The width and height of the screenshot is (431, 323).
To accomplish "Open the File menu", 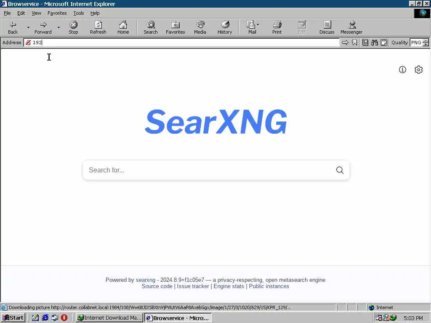I will (7, 13).
